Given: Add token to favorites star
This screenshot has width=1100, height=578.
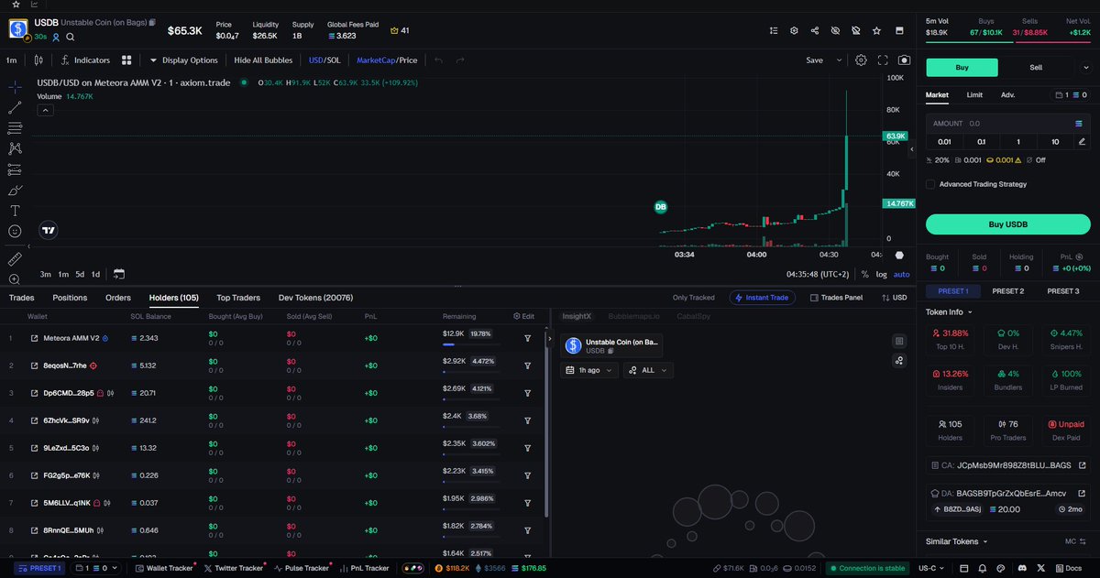Looking at the screenshot, I should [x=876, y=30].
